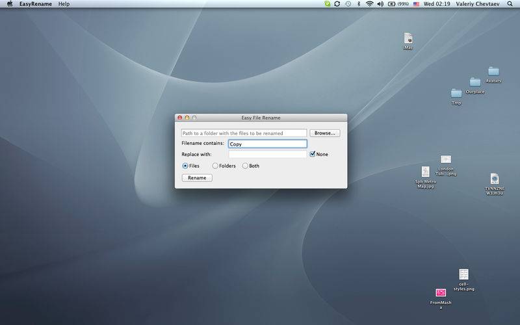Select the iMac drive icon on desktop
Image resolution: width=520 pixels, height=325 pixels.
click(408, 38)
